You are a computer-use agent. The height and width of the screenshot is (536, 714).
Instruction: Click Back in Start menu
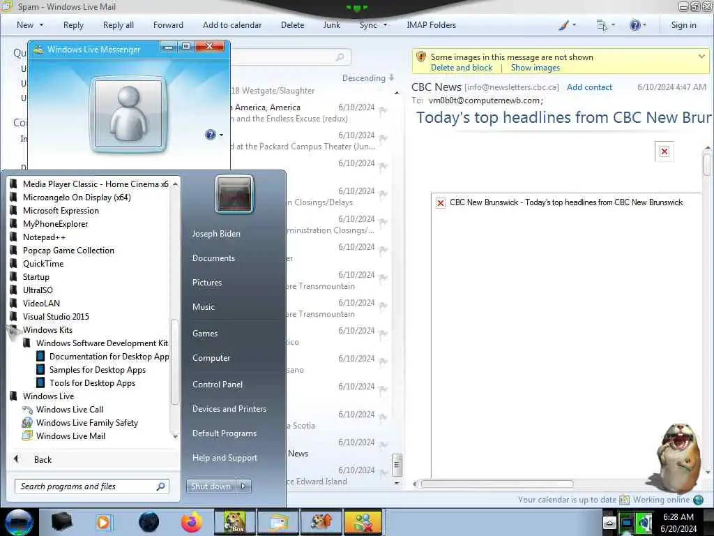[43, 459]
